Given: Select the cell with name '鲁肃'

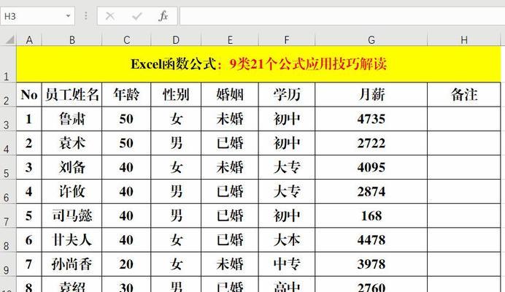Looking at the screenshot, I should (72, 118).
